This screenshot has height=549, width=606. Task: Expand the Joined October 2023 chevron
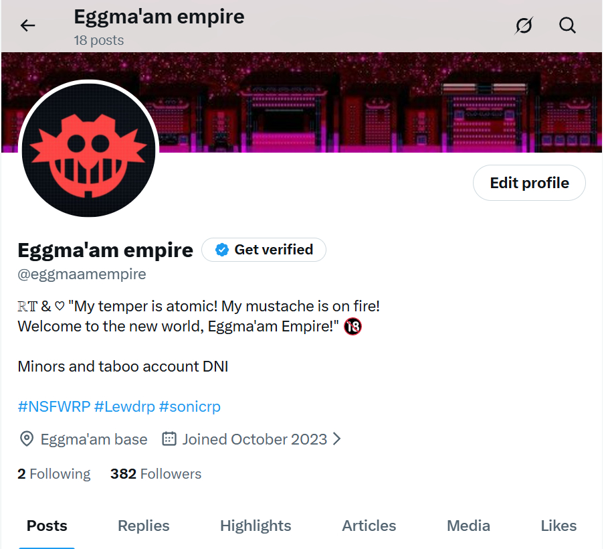point(337,439)
